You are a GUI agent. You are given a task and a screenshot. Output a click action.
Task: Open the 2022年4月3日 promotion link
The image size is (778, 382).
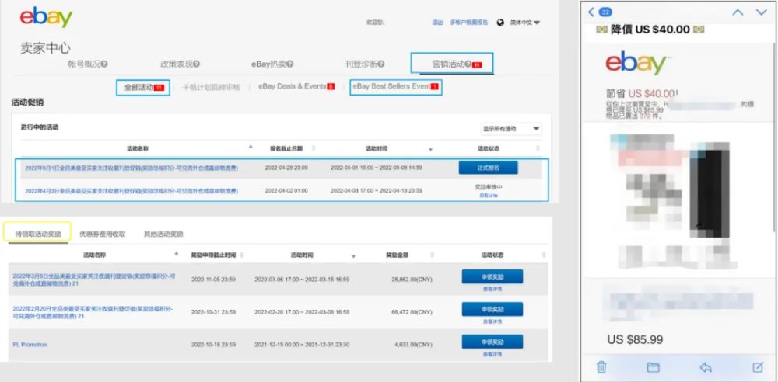(131, 191)
